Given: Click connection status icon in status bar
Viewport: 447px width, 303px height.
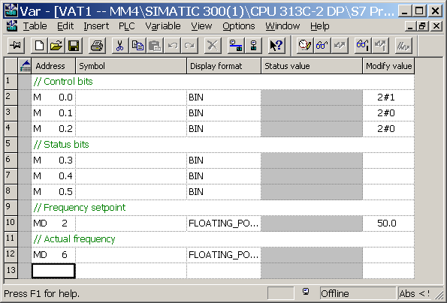Looking at the screenshot, I should [x=306, y=292].
